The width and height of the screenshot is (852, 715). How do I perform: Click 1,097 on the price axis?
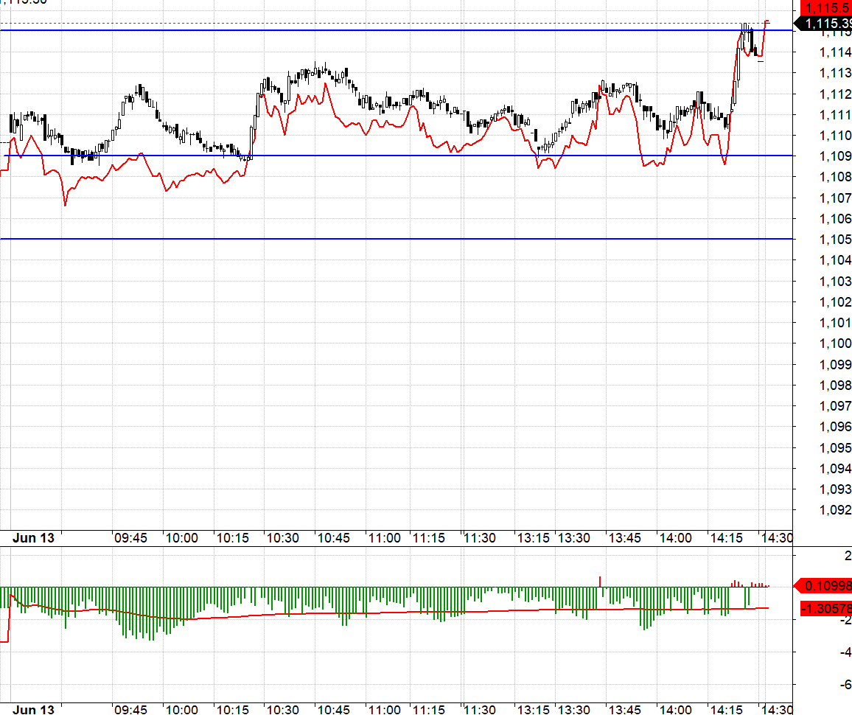[837, 406]
